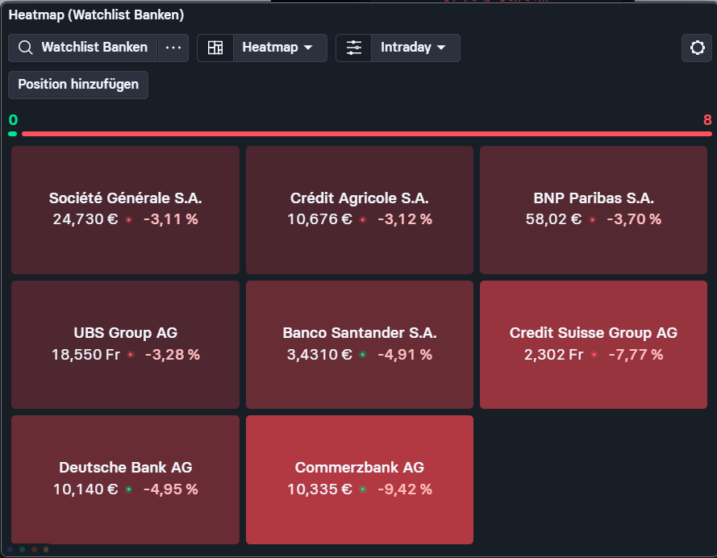This screenshot has height=558, width=717.
Task: Click the -3,12 % change value
Action: pos(405,219)
